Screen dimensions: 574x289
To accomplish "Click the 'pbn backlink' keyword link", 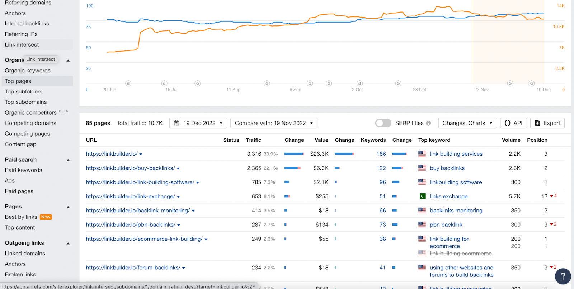I will [x=446, y=225].
